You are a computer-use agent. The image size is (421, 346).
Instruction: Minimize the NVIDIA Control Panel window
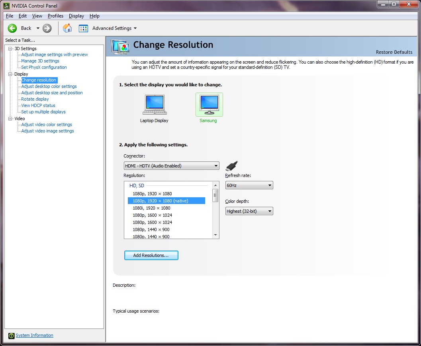coord(383,4)
